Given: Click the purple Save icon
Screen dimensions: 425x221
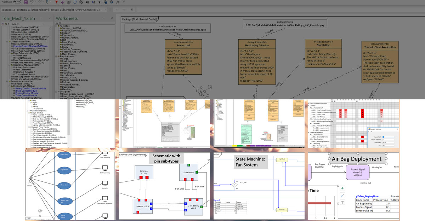Looking at the screenshot, I should (25, 2).
